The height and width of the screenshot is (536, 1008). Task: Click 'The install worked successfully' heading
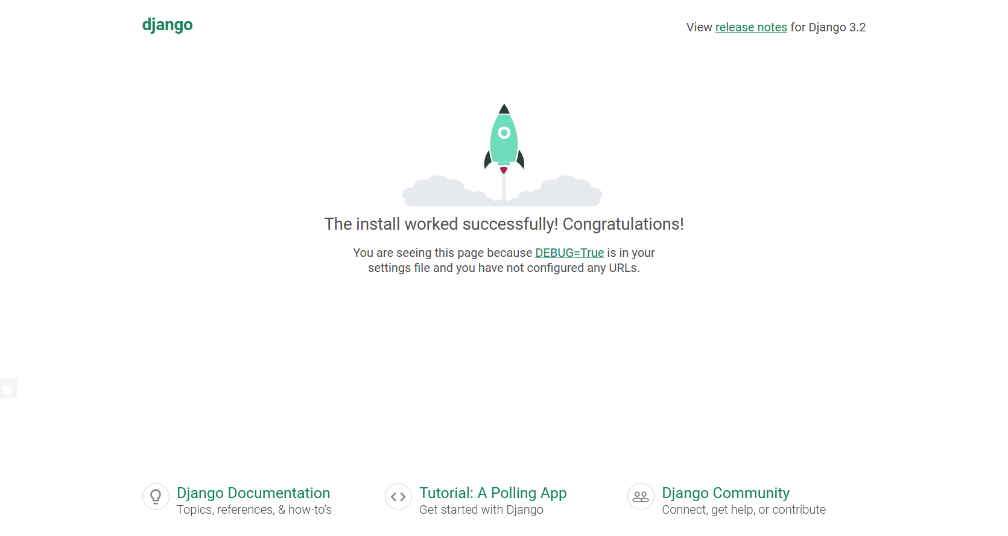pos(504,224)
